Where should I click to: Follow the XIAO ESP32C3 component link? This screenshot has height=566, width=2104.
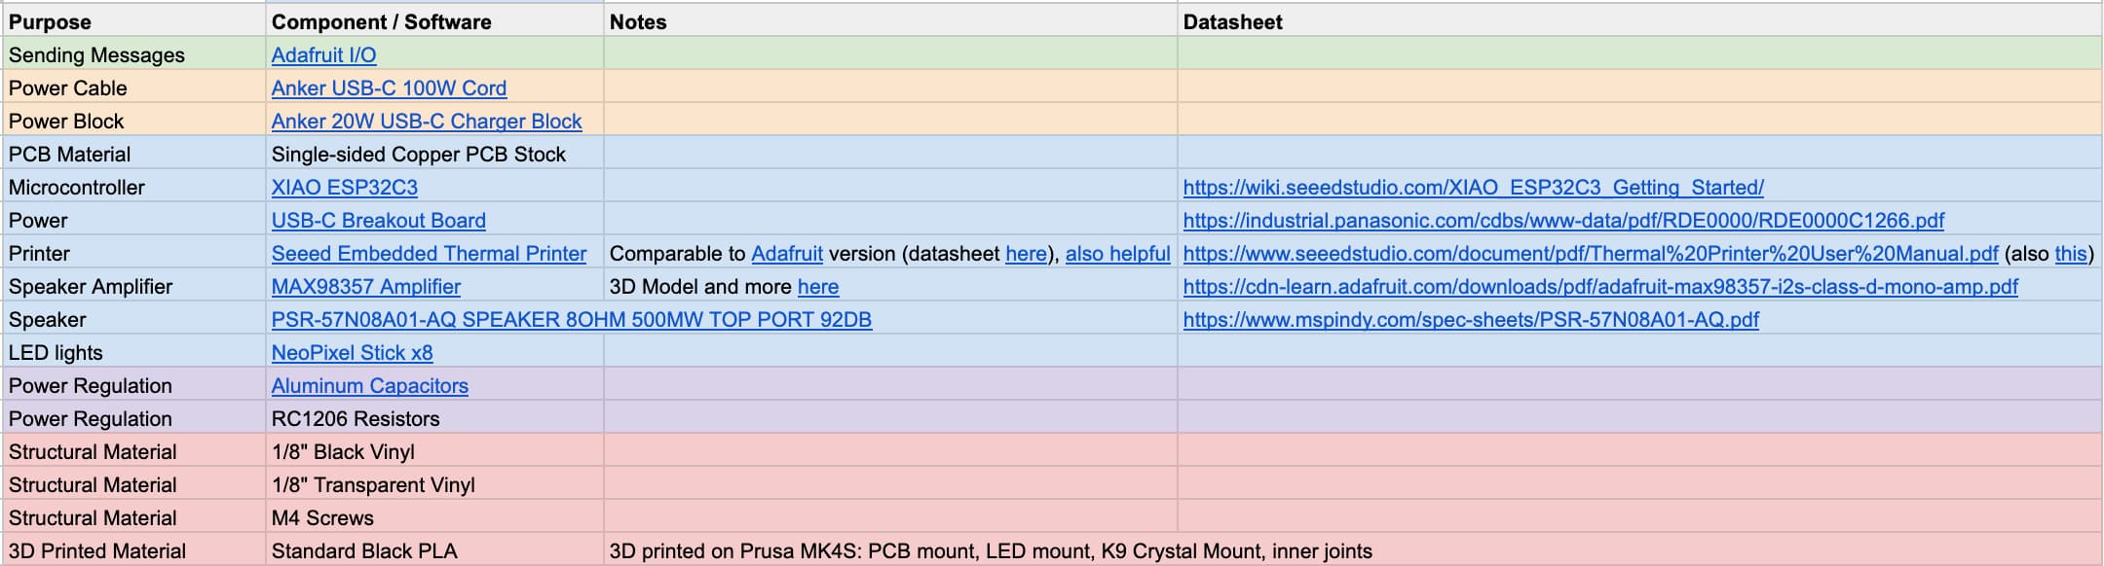point(344,188)
